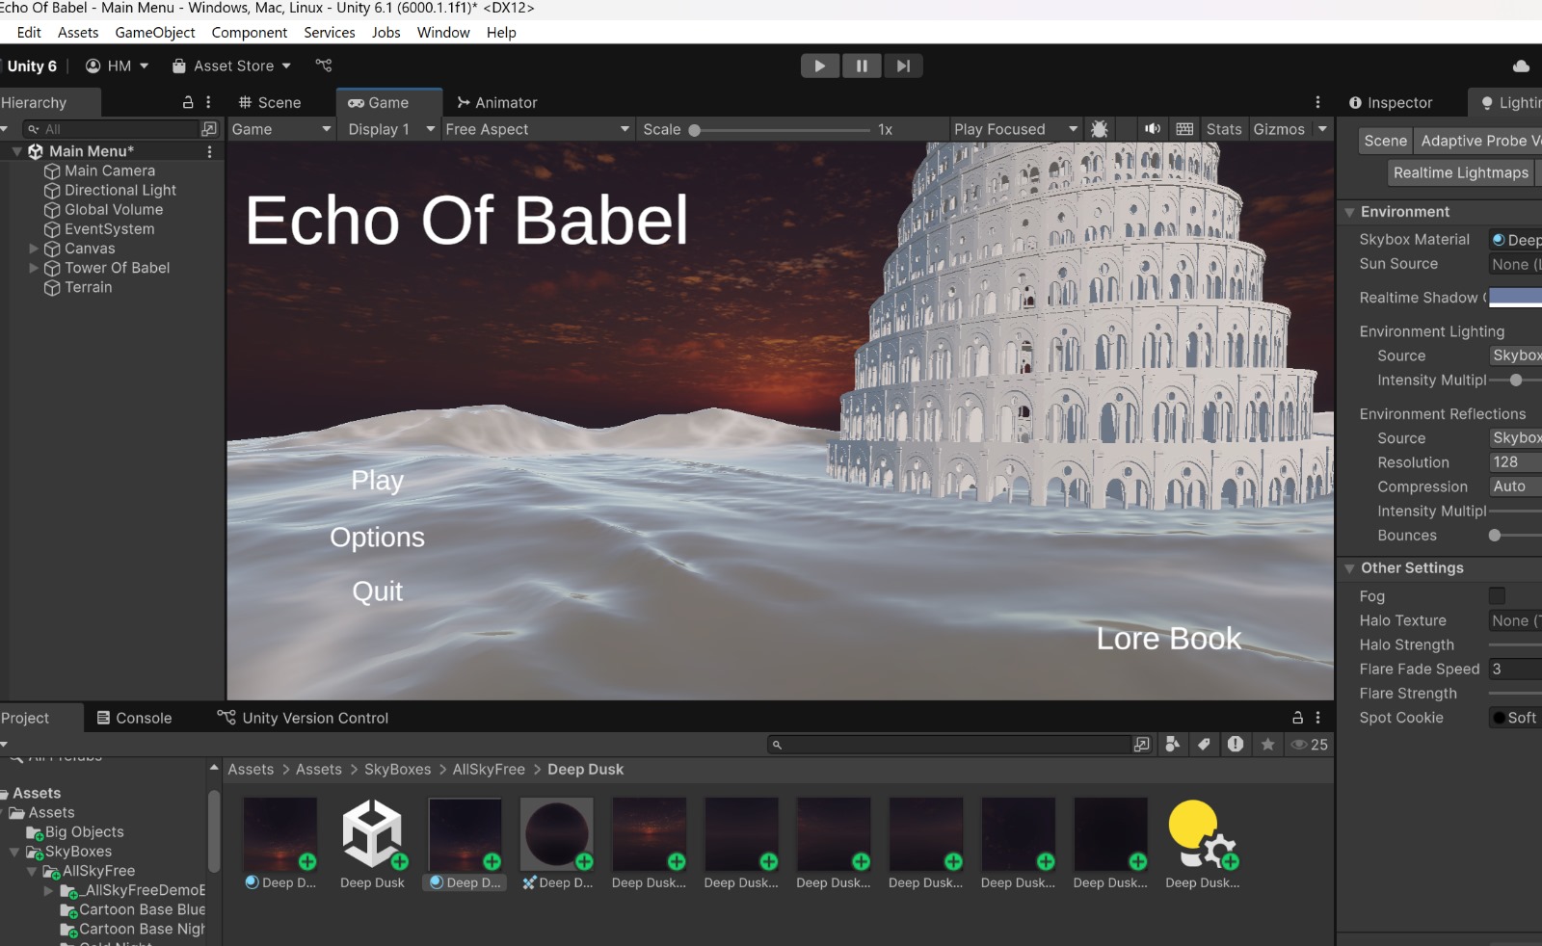Click the AllSkyFree breadcrumb link
1542x946 pixels.
[489, 769]
